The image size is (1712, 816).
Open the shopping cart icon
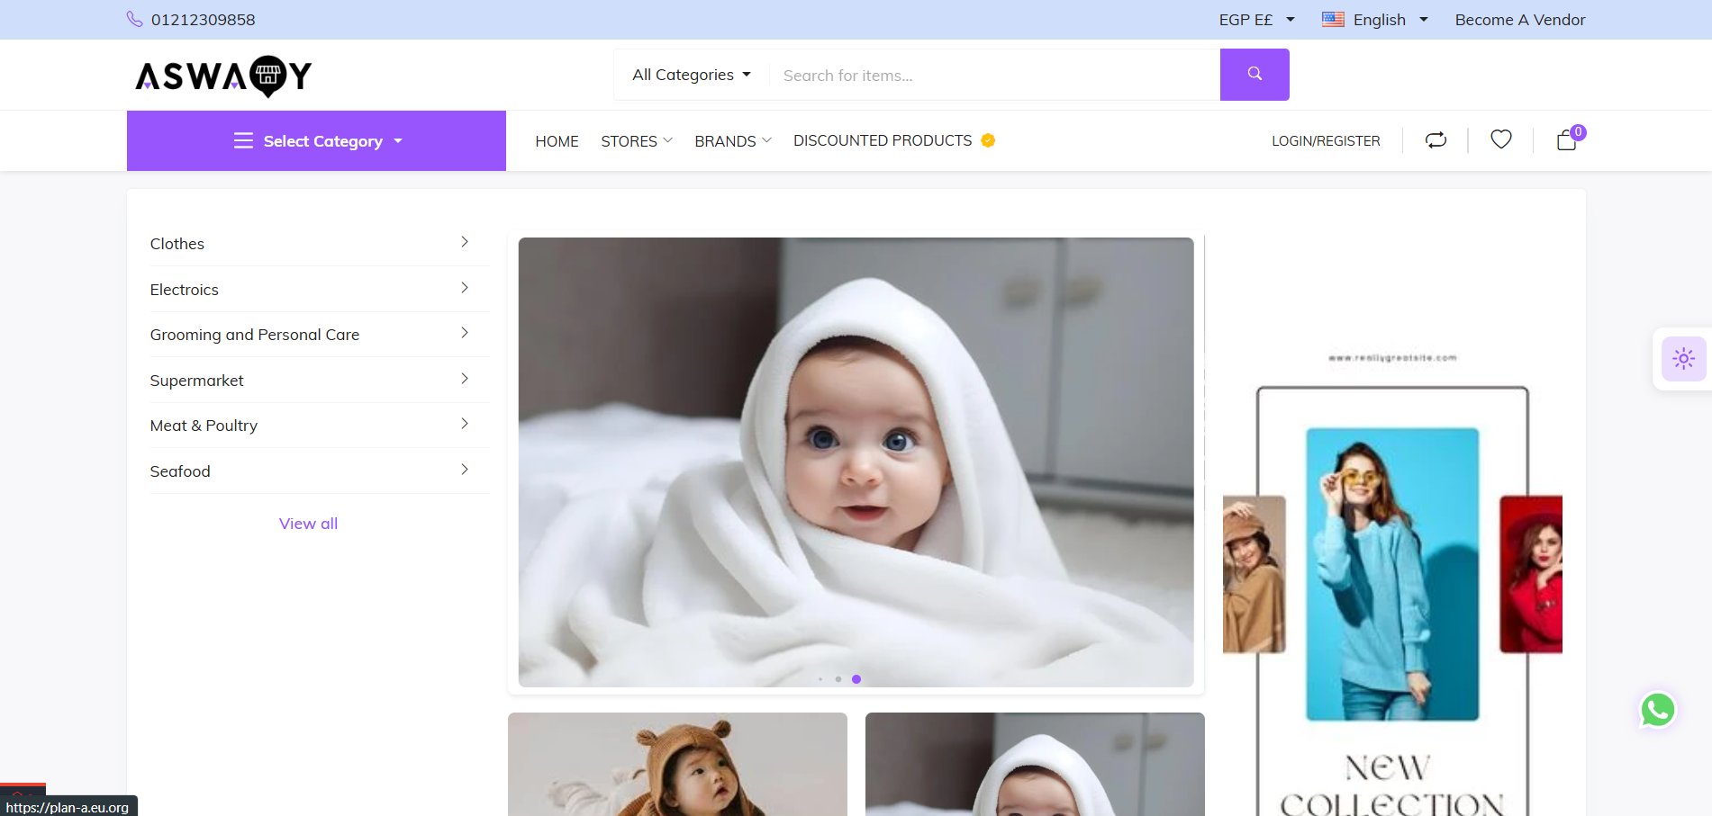pyautogui.click(x=1567, y=139)
